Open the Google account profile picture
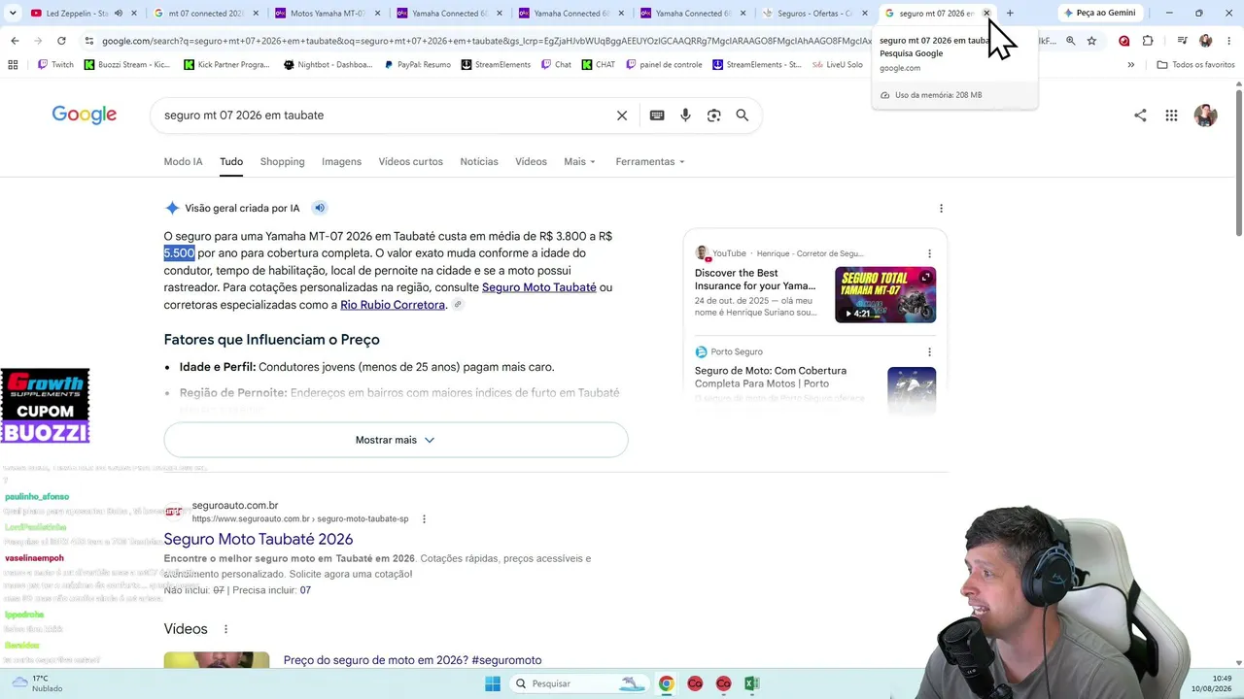1244x699 pixels. 1205,116
